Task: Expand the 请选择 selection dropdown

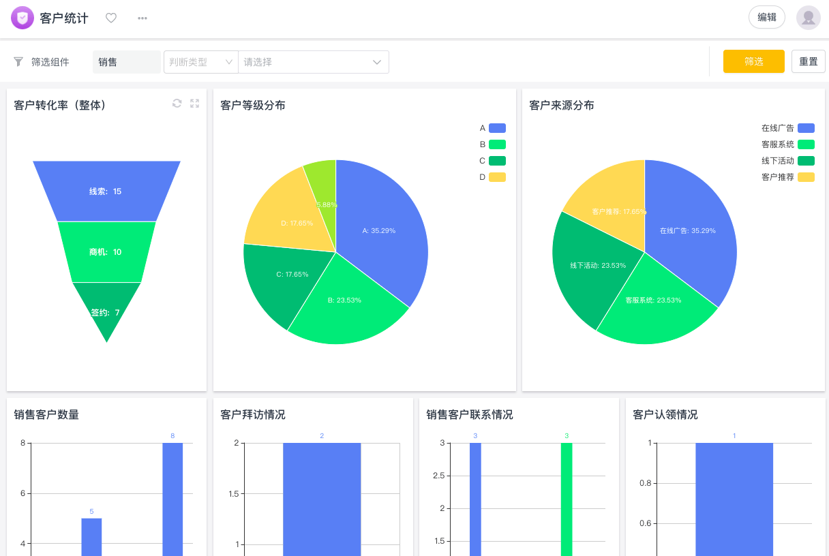Action: tap(314, 61)
